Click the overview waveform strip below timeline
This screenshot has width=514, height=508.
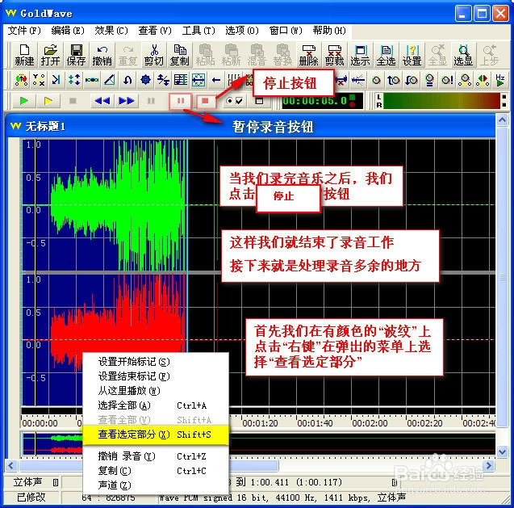click(x=258, y=444)
